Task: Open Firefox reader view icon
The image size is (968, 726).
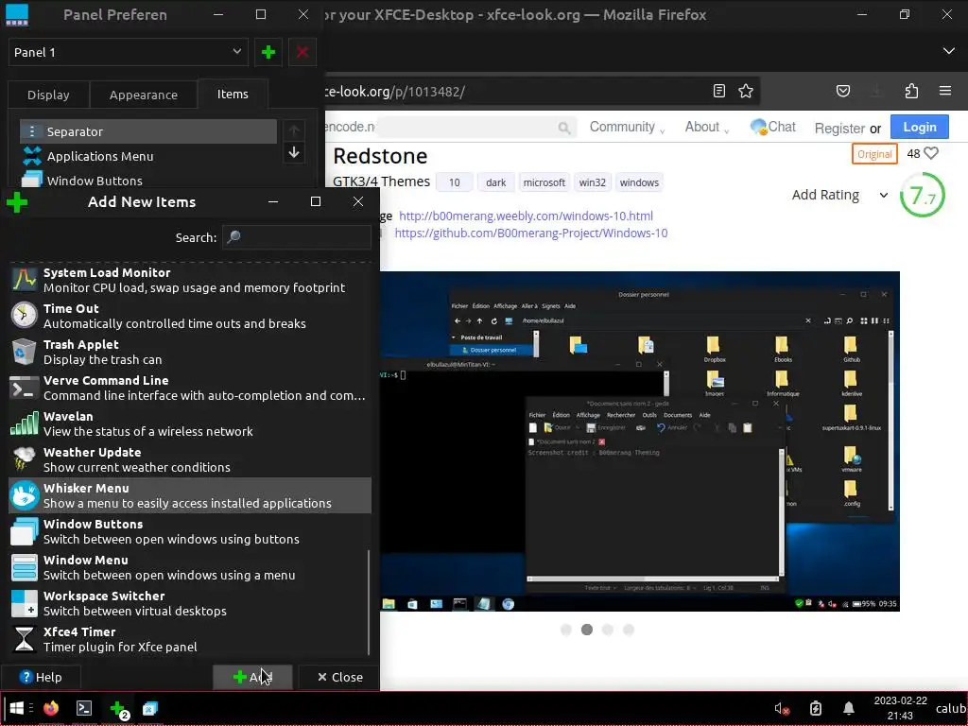Action: [719, 92]
